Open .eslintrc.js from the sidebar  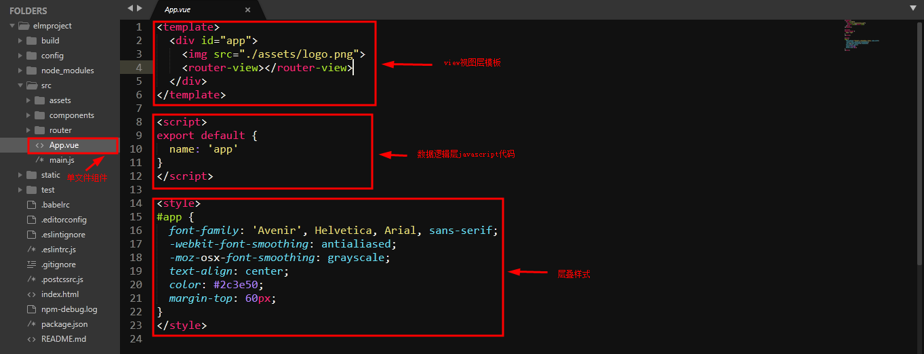(60, 250)
